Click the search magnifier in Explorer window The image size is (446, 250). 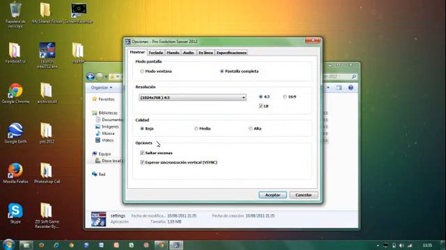[353, 76]
